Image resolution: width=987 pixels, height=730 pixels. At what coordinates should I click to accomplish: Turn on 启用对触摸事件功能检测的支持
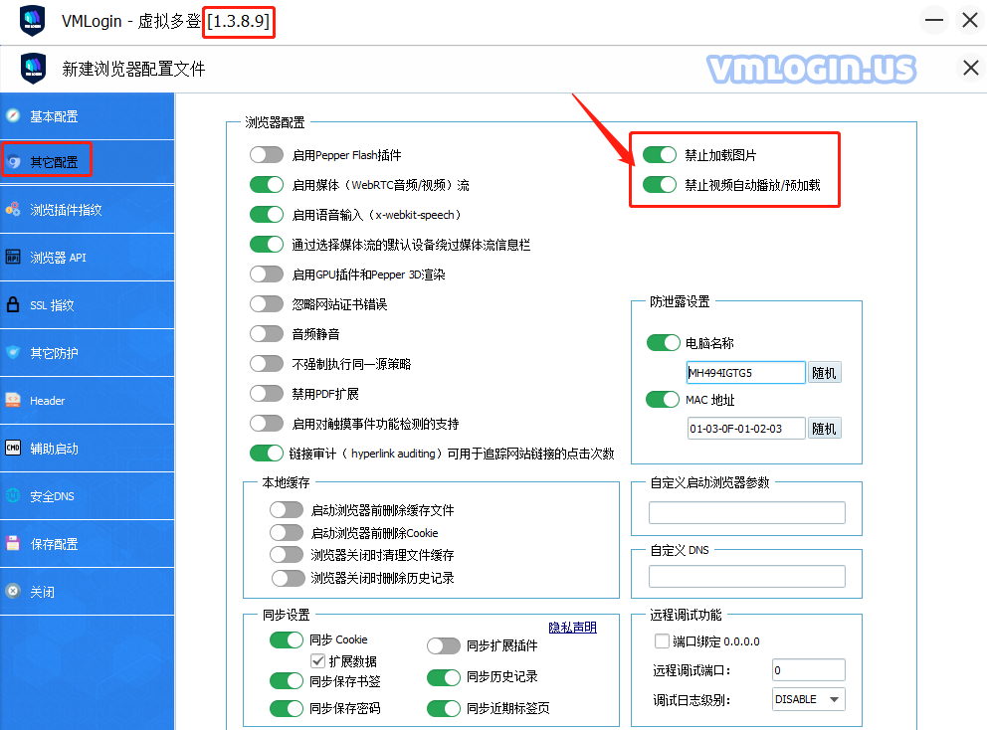pos(267,424)
